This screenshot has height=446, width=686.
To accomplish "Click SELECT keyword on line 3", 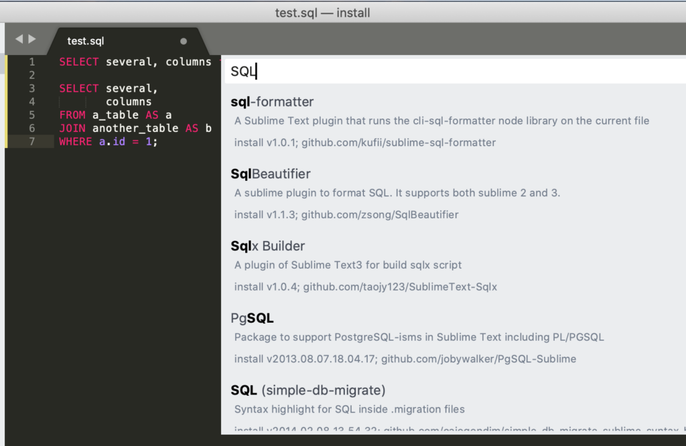I will (x=79, y=89).
